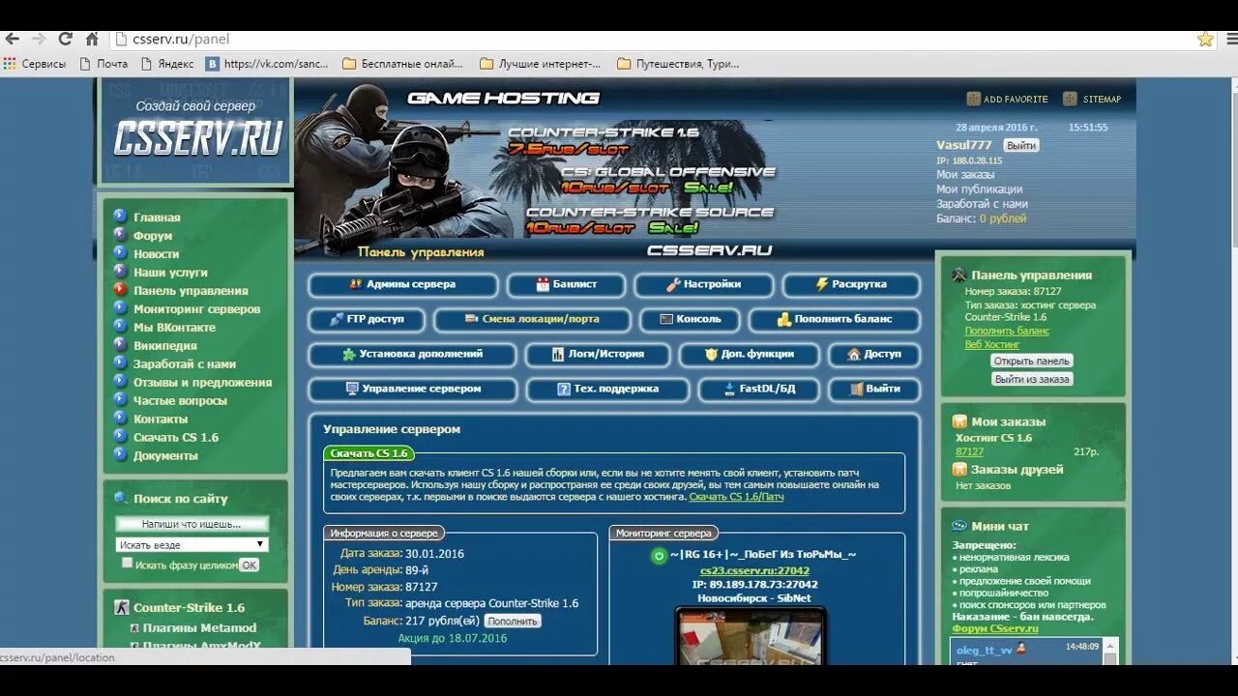Open Установка дополнений button
Viewport: 1238px width, 696px height.
pyautogui.click(x=412, y=355)
